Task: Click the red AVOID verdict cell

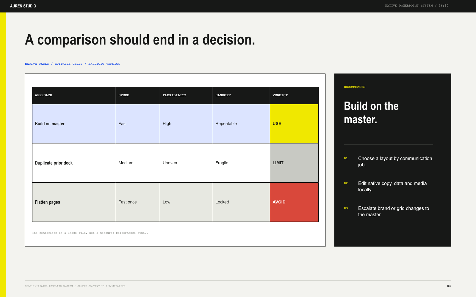Action: coord(294,202)
